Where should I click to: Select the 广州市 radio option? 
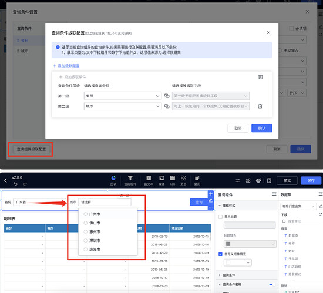(86, 214)
